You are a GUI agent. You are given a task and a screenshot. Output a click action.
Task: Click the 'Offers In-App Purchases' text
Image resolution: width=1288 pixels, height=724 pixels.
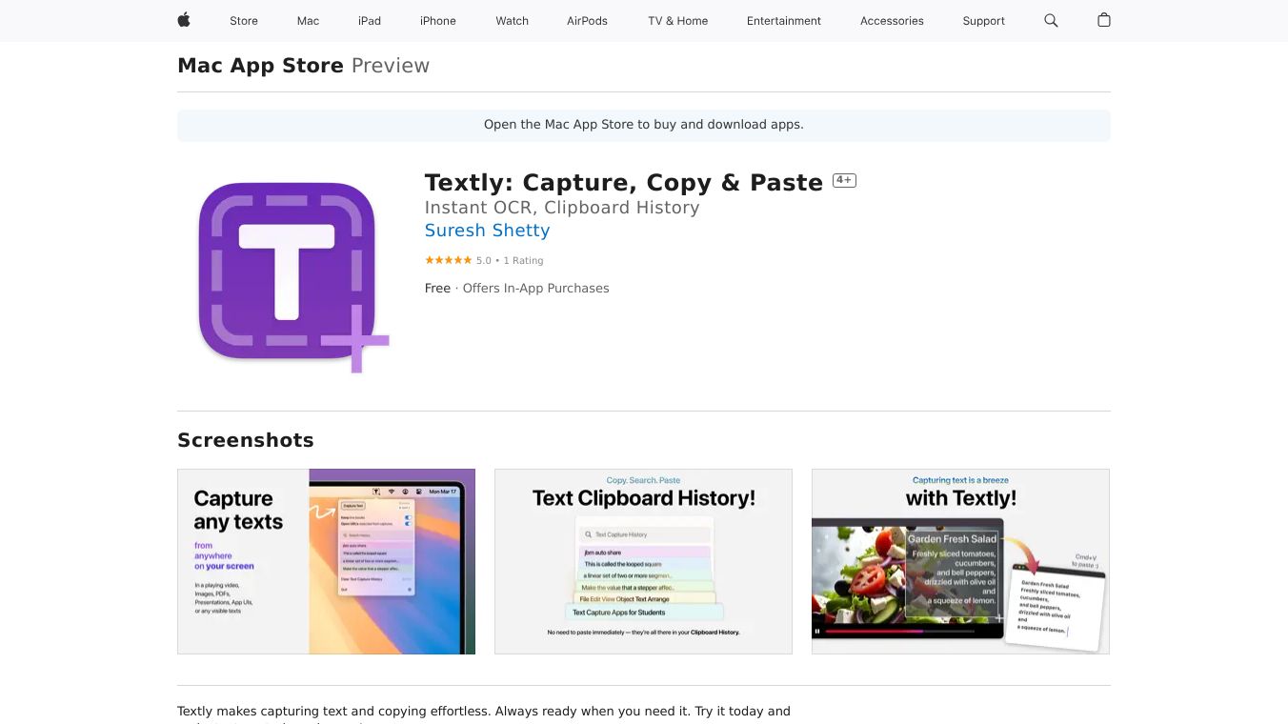coord(535,289)
